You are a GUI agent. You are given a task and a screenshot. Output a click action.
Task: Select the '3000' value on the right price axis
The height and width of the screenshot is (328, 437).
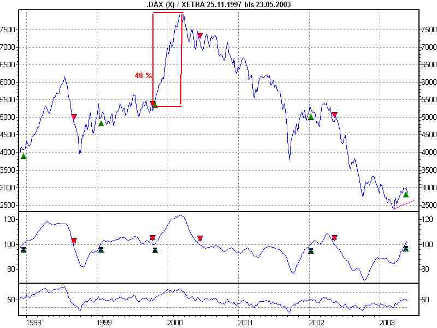click(x=429, y=188)
